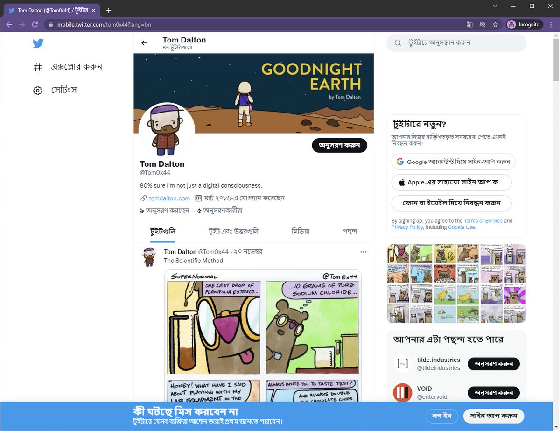Open the settings gear icon
Screen dimensions: 560x431
38,91
